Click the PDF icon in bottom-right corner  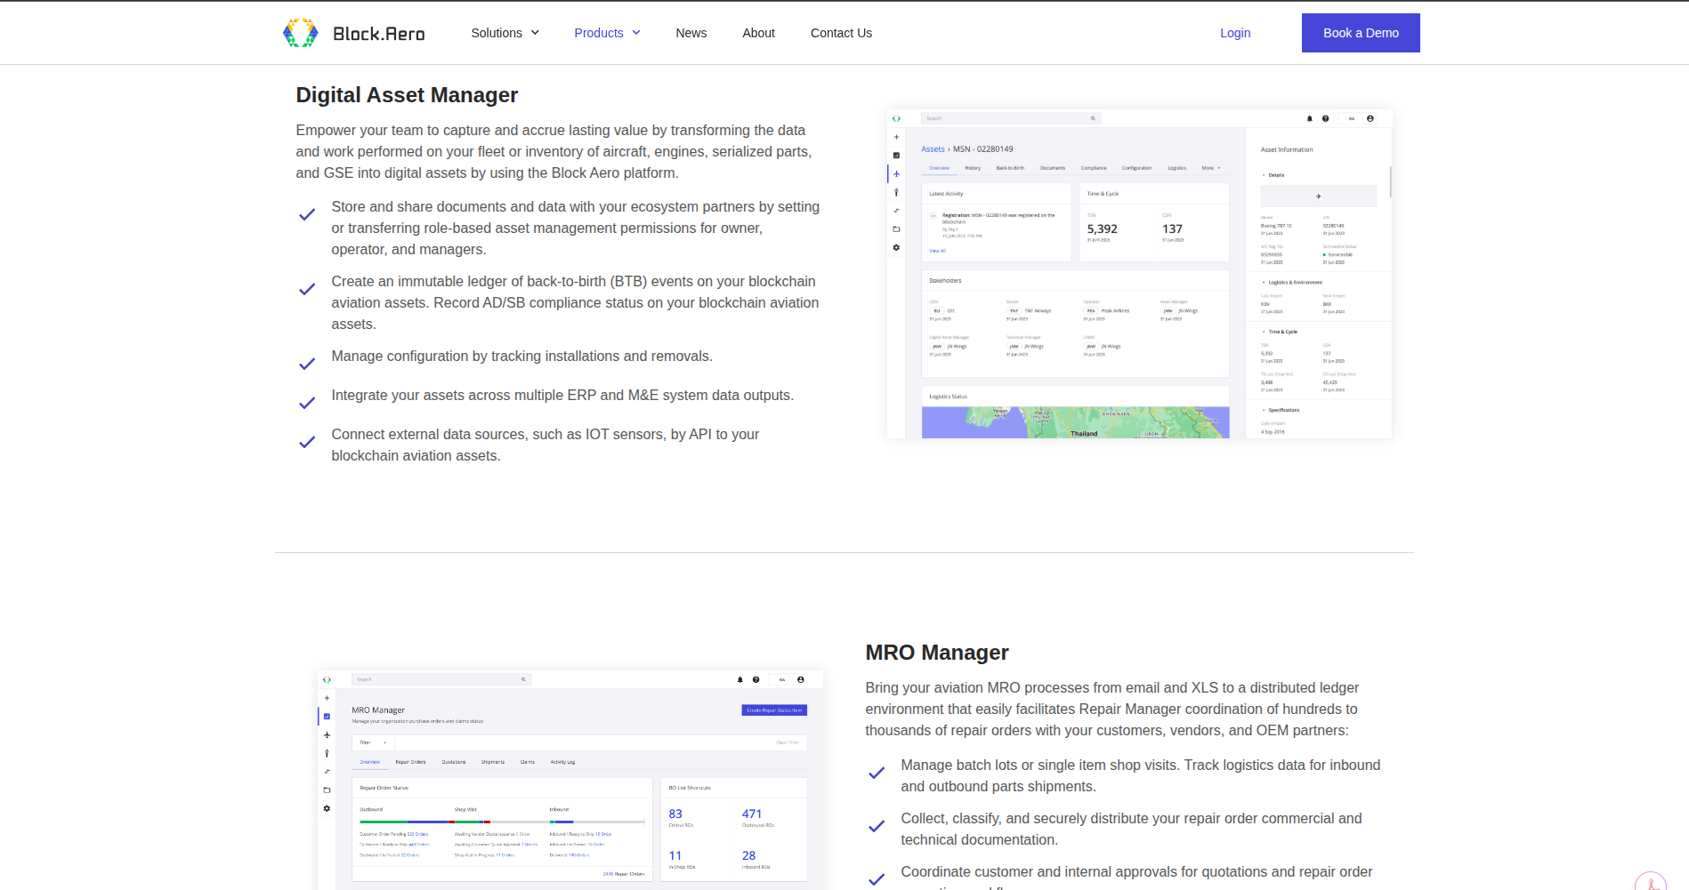[1652, 882]
